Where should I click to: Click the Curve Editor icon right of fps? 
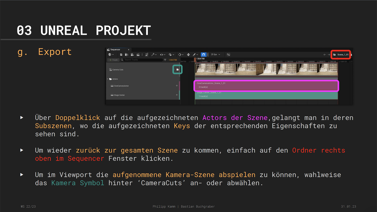228,55
